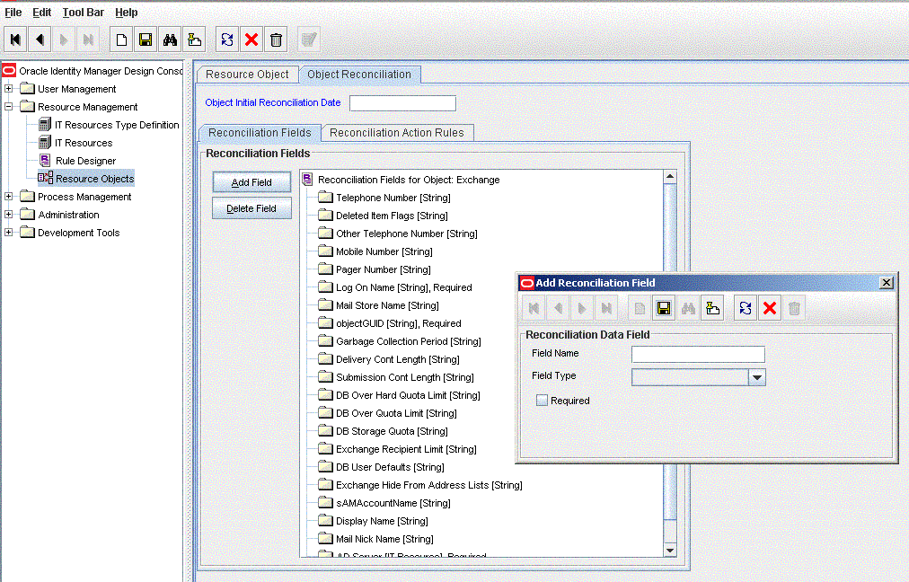Select Log On Name [String], Required
The height and width of the screenshot is (582, 909).
tap(404, 287)
